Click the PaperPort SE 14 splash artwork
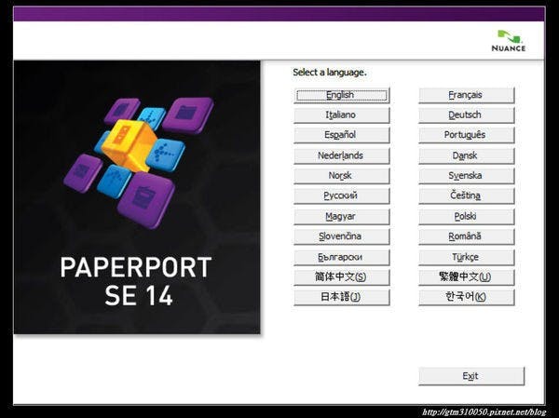The width and height of the screenshot is (559, 418). [137, 197]
